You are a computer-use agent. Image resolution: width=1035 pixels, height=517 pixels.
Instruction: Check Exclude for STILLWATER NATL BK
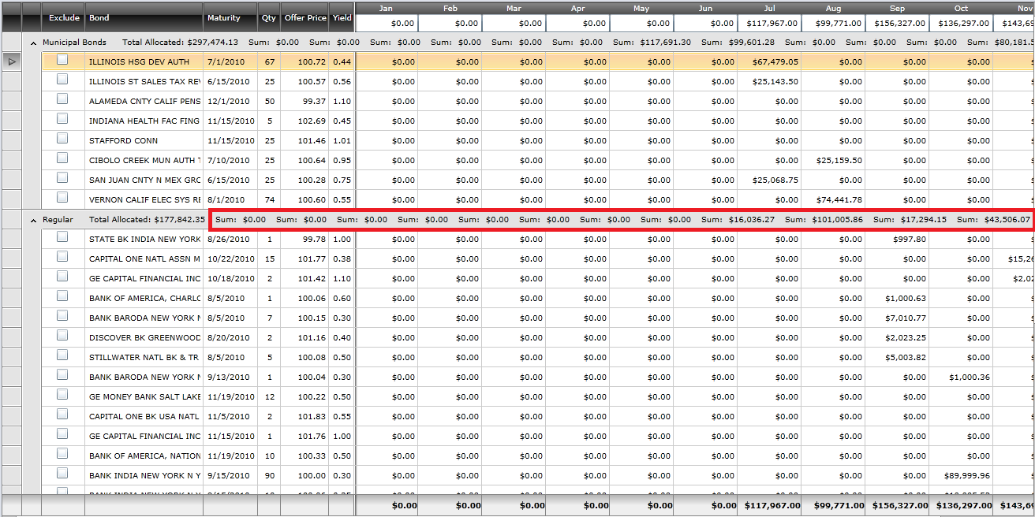tap(62, 355)
